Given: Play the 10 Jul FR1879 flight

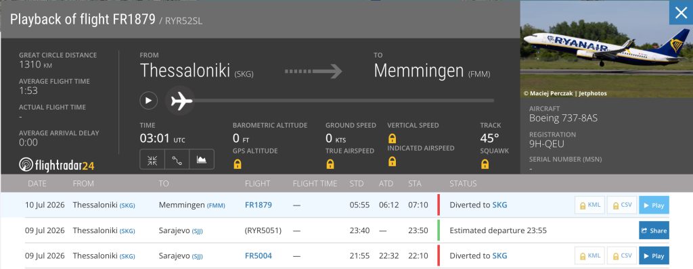Looking at the screenshot, I should click(654, 205).
